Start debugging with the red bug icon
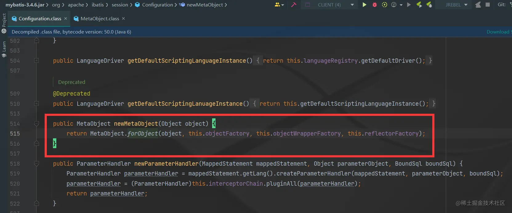This screenshot has height=213, width=512. point(374,5)
